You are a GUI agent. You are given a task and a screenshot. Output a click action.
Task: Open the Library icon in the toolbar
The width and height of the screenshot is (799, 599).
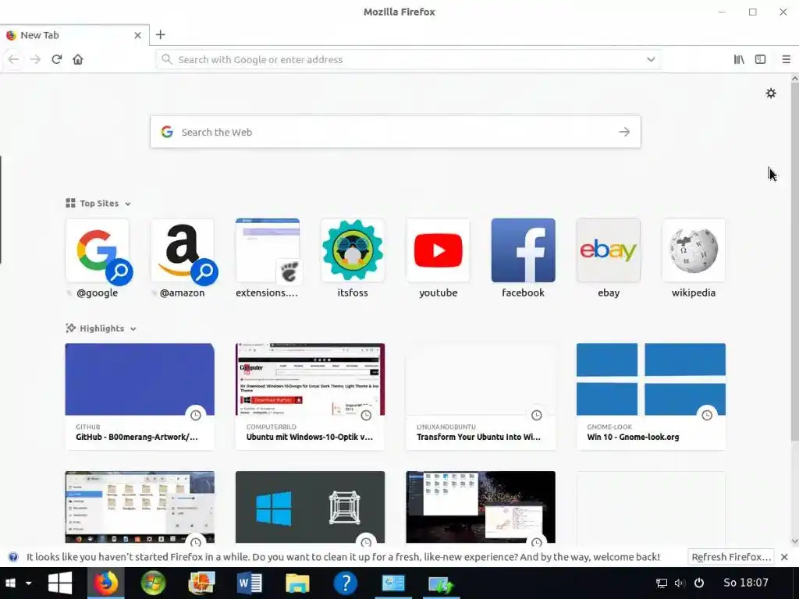(739, 59)
